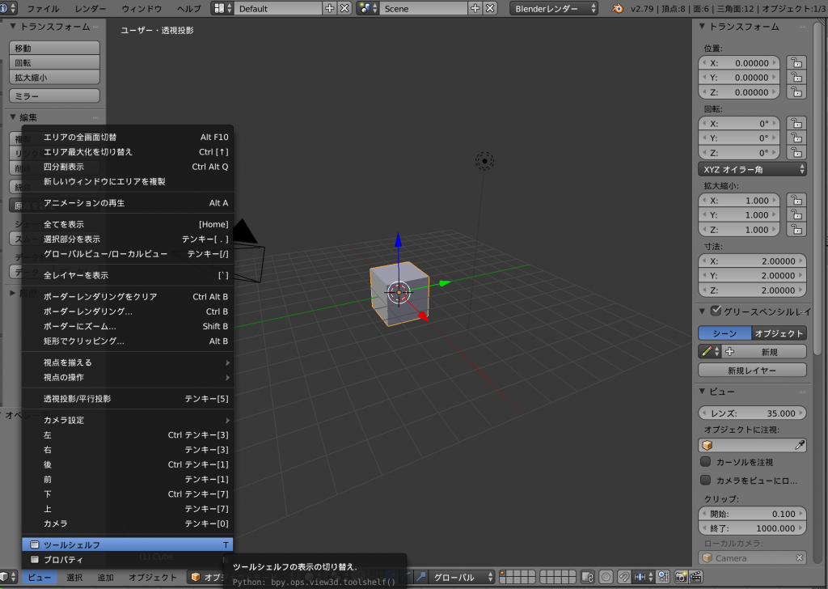Image resolution: width=828 pixels, height=589 pixels.
Task: Enable the グリースペンシル checkbox
Action: click(x=716, y=311)
